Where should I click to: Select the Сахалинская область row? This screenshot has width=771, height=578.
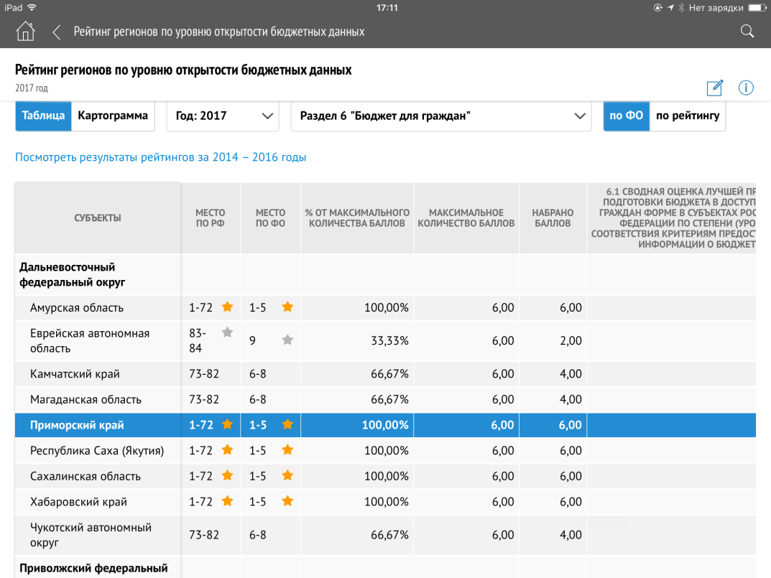click(x=86, y=476)
